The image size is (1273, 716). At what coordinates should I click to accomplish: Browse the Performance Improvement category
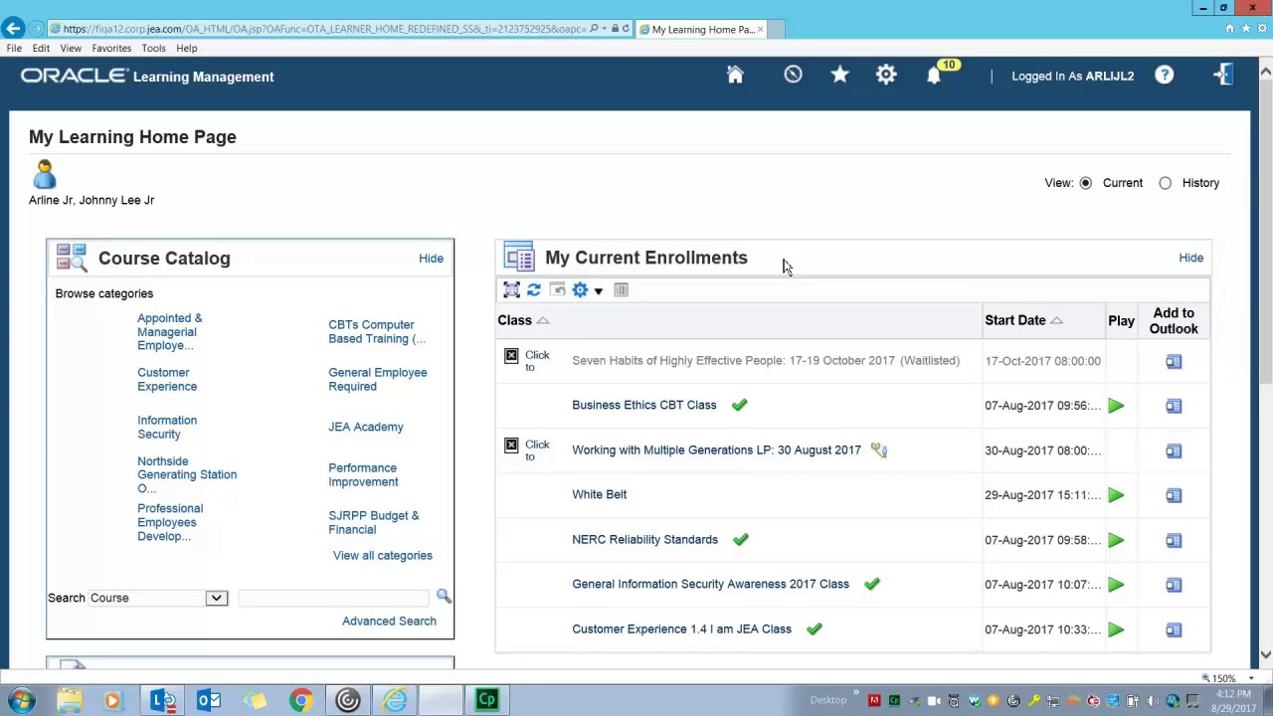363,474
